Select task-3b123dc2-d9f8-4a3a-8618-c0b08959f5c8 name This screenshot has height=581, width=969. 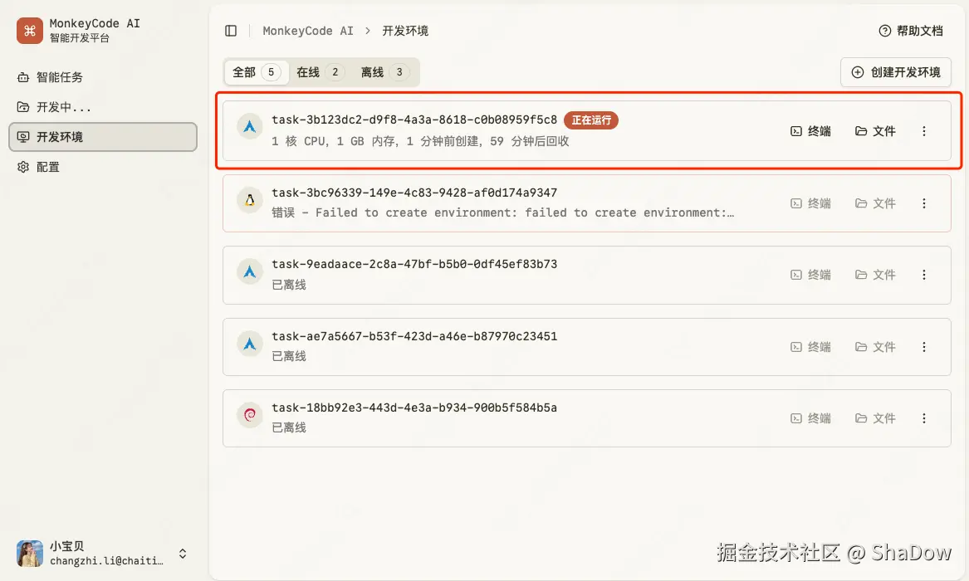(414, 120)
